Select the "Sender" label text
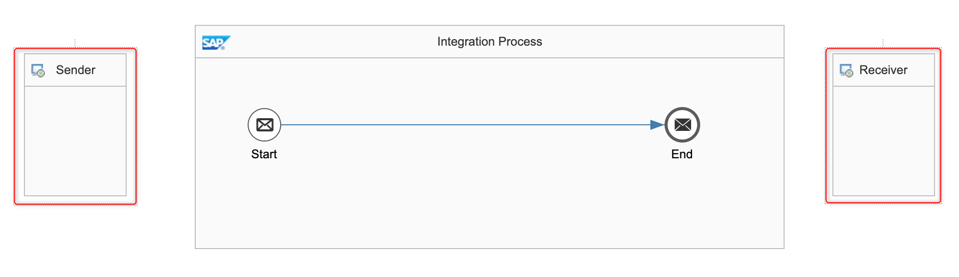 pyautogui.click(x=76, y=70)
